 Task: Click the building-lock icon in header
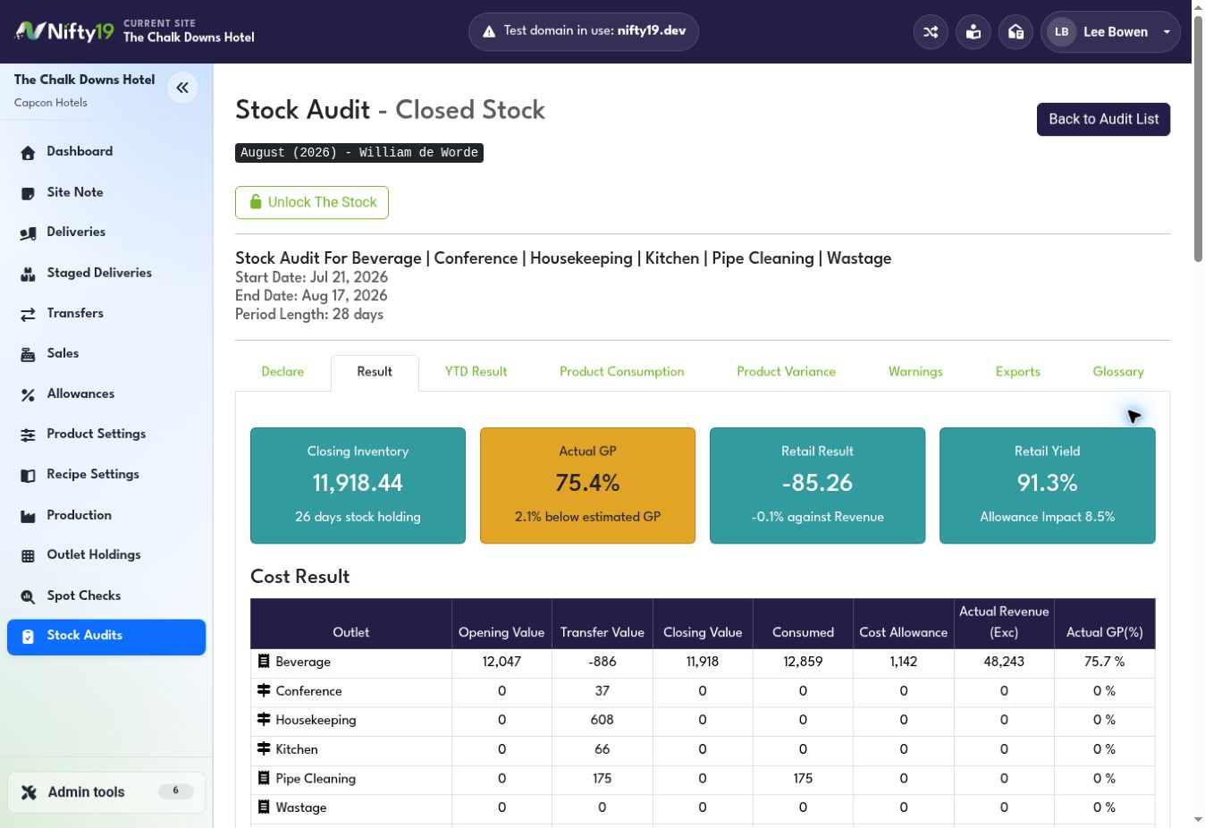pos(1015,32)
